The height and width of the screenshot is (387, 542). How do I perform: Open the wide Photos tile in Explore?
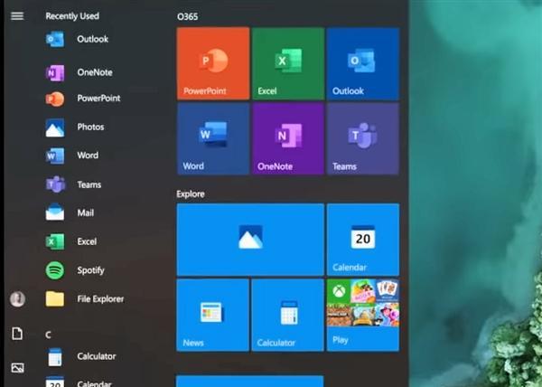250,240
